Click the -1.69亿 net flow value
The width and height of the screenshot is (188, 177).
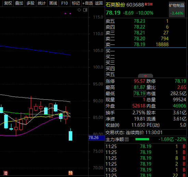pos(166,139)
